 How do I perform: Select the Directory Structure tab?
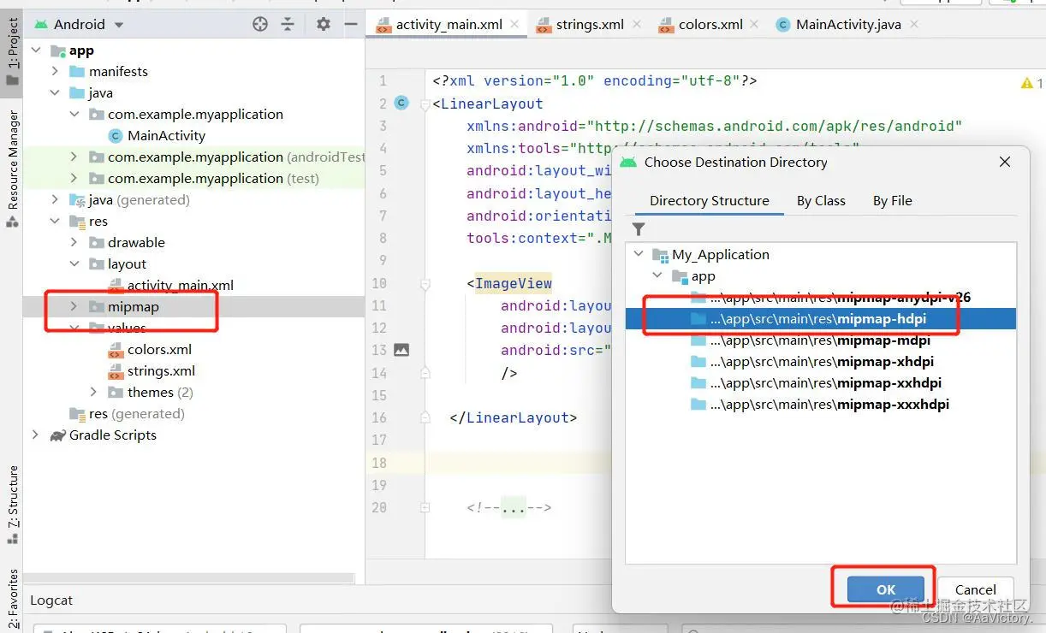[x=710, y=201]
